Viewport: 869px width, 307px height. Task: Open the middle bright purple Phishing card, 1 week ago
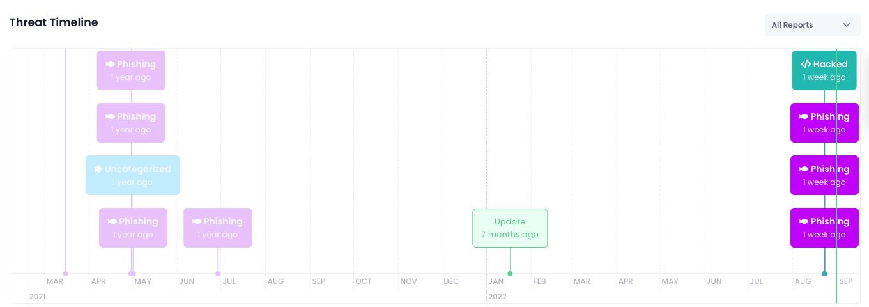824,175
